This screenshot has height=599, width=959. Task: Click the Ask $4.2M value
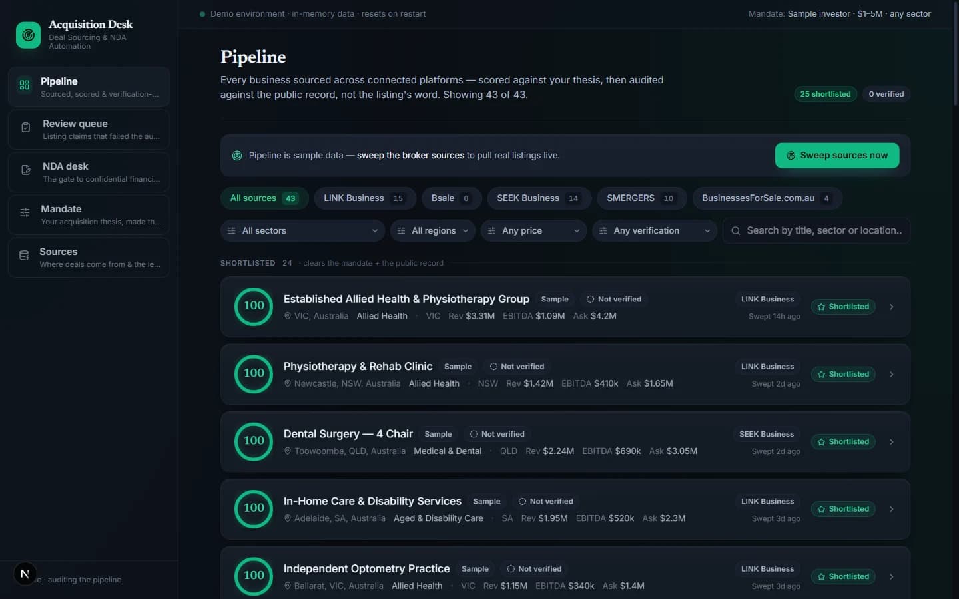tap(595, 316)
